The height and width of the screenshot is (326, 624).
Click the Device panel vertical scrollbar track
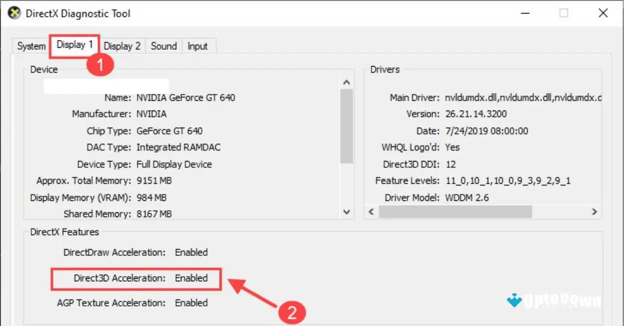coord(346,145)
